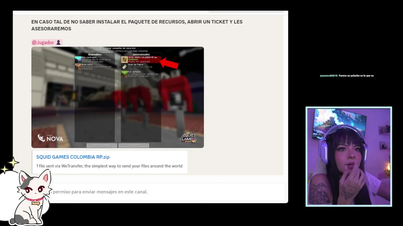Select the SQUID GAMES COLOMBIA RP.zip pack entry
Viewport: 403px width, 226px height.
pos(141,59)
